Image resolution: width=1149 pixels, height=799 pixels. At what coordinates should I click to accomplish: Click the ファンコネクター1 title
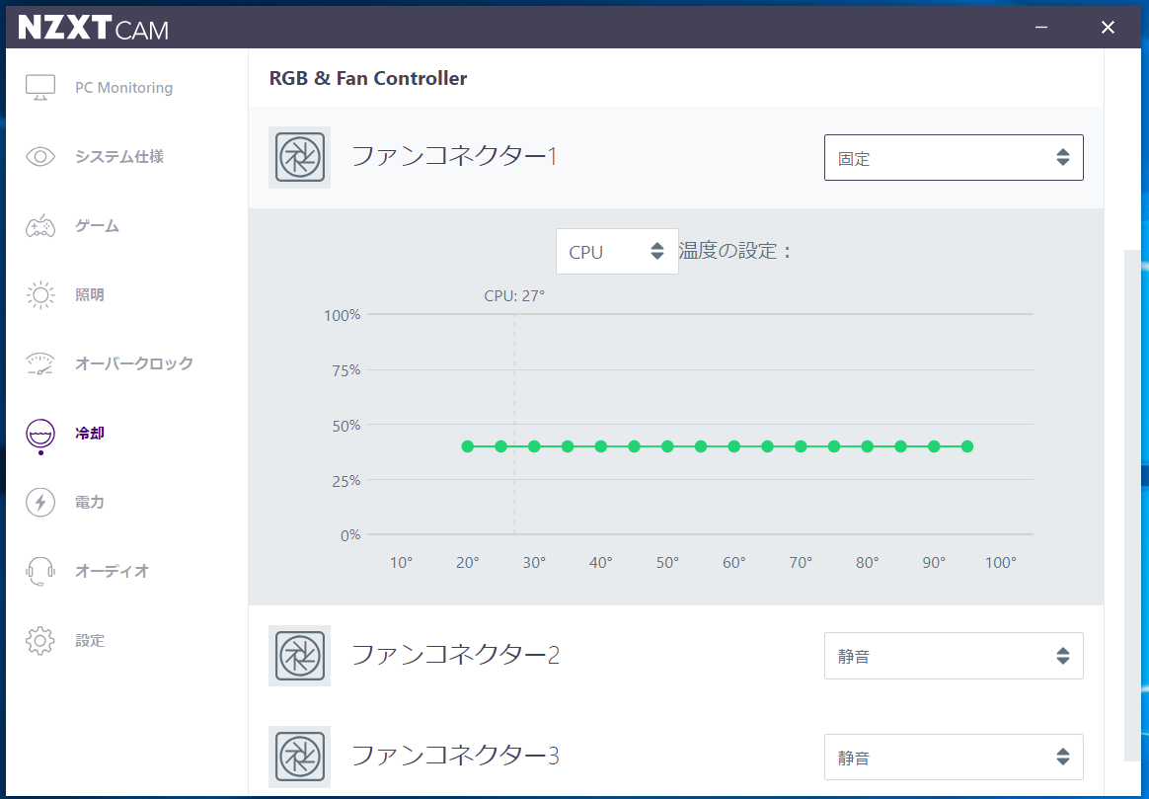tap(455, 156)
